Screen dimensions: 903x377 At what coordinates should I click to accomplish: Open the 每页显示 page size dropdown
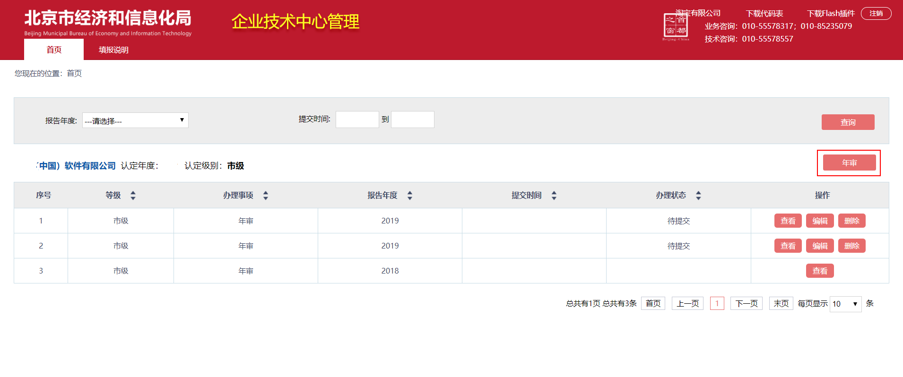[845, 304]
